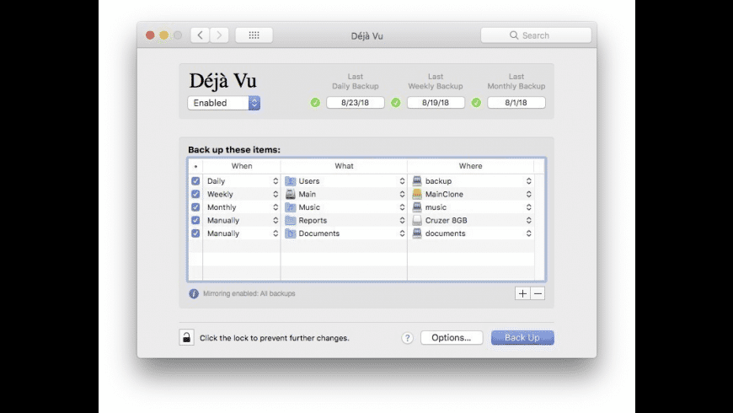
Task: Click the 'Mirroring enabled: All backups' text
Action: (249, 293)
